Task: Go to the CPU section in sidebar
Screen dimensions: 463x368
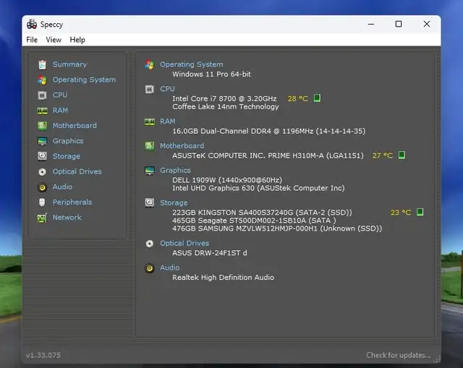Action: 60,95
